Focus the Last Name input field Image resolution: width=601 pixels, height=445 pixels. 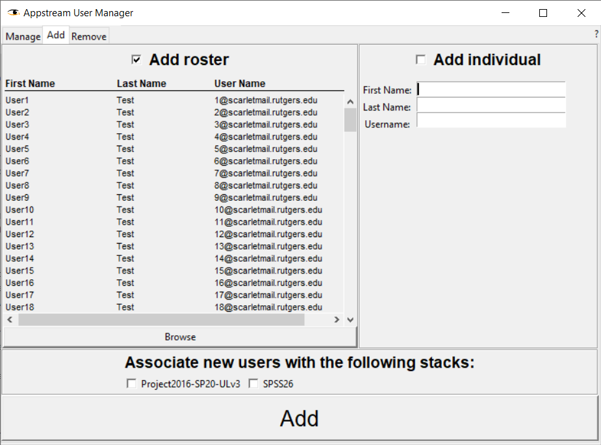coord(491,105)
